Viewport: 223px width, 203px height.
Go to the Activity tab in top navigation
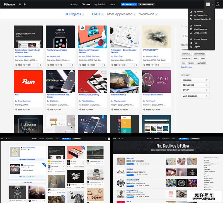pyautogui.click(x=74, y=4)
